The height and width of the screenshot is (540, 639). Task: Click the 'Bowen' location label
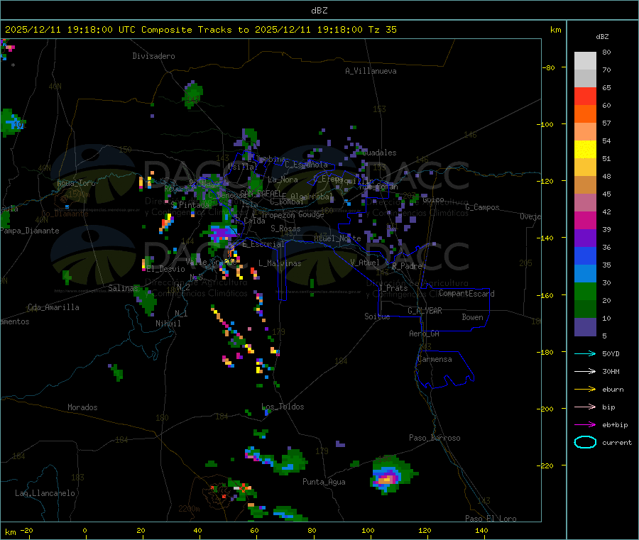(472, 317)
